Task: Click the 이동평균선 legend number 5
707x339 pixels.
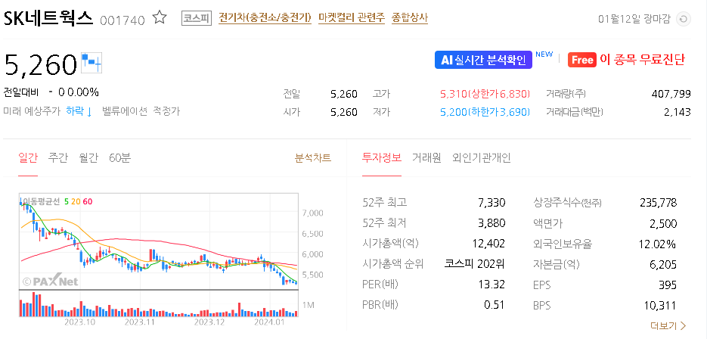Action: tap(67, 201)
